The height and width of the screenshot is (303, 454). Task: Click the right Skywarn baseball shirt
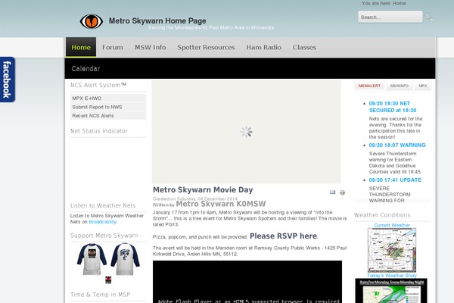[x=125, y=259]
